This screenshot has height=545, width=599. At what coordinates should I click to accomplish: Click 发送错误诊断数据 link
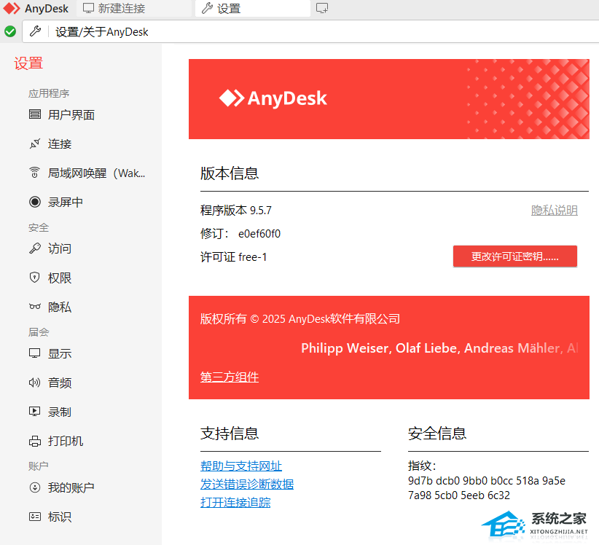pyautogui.click(x=247, y=484)
